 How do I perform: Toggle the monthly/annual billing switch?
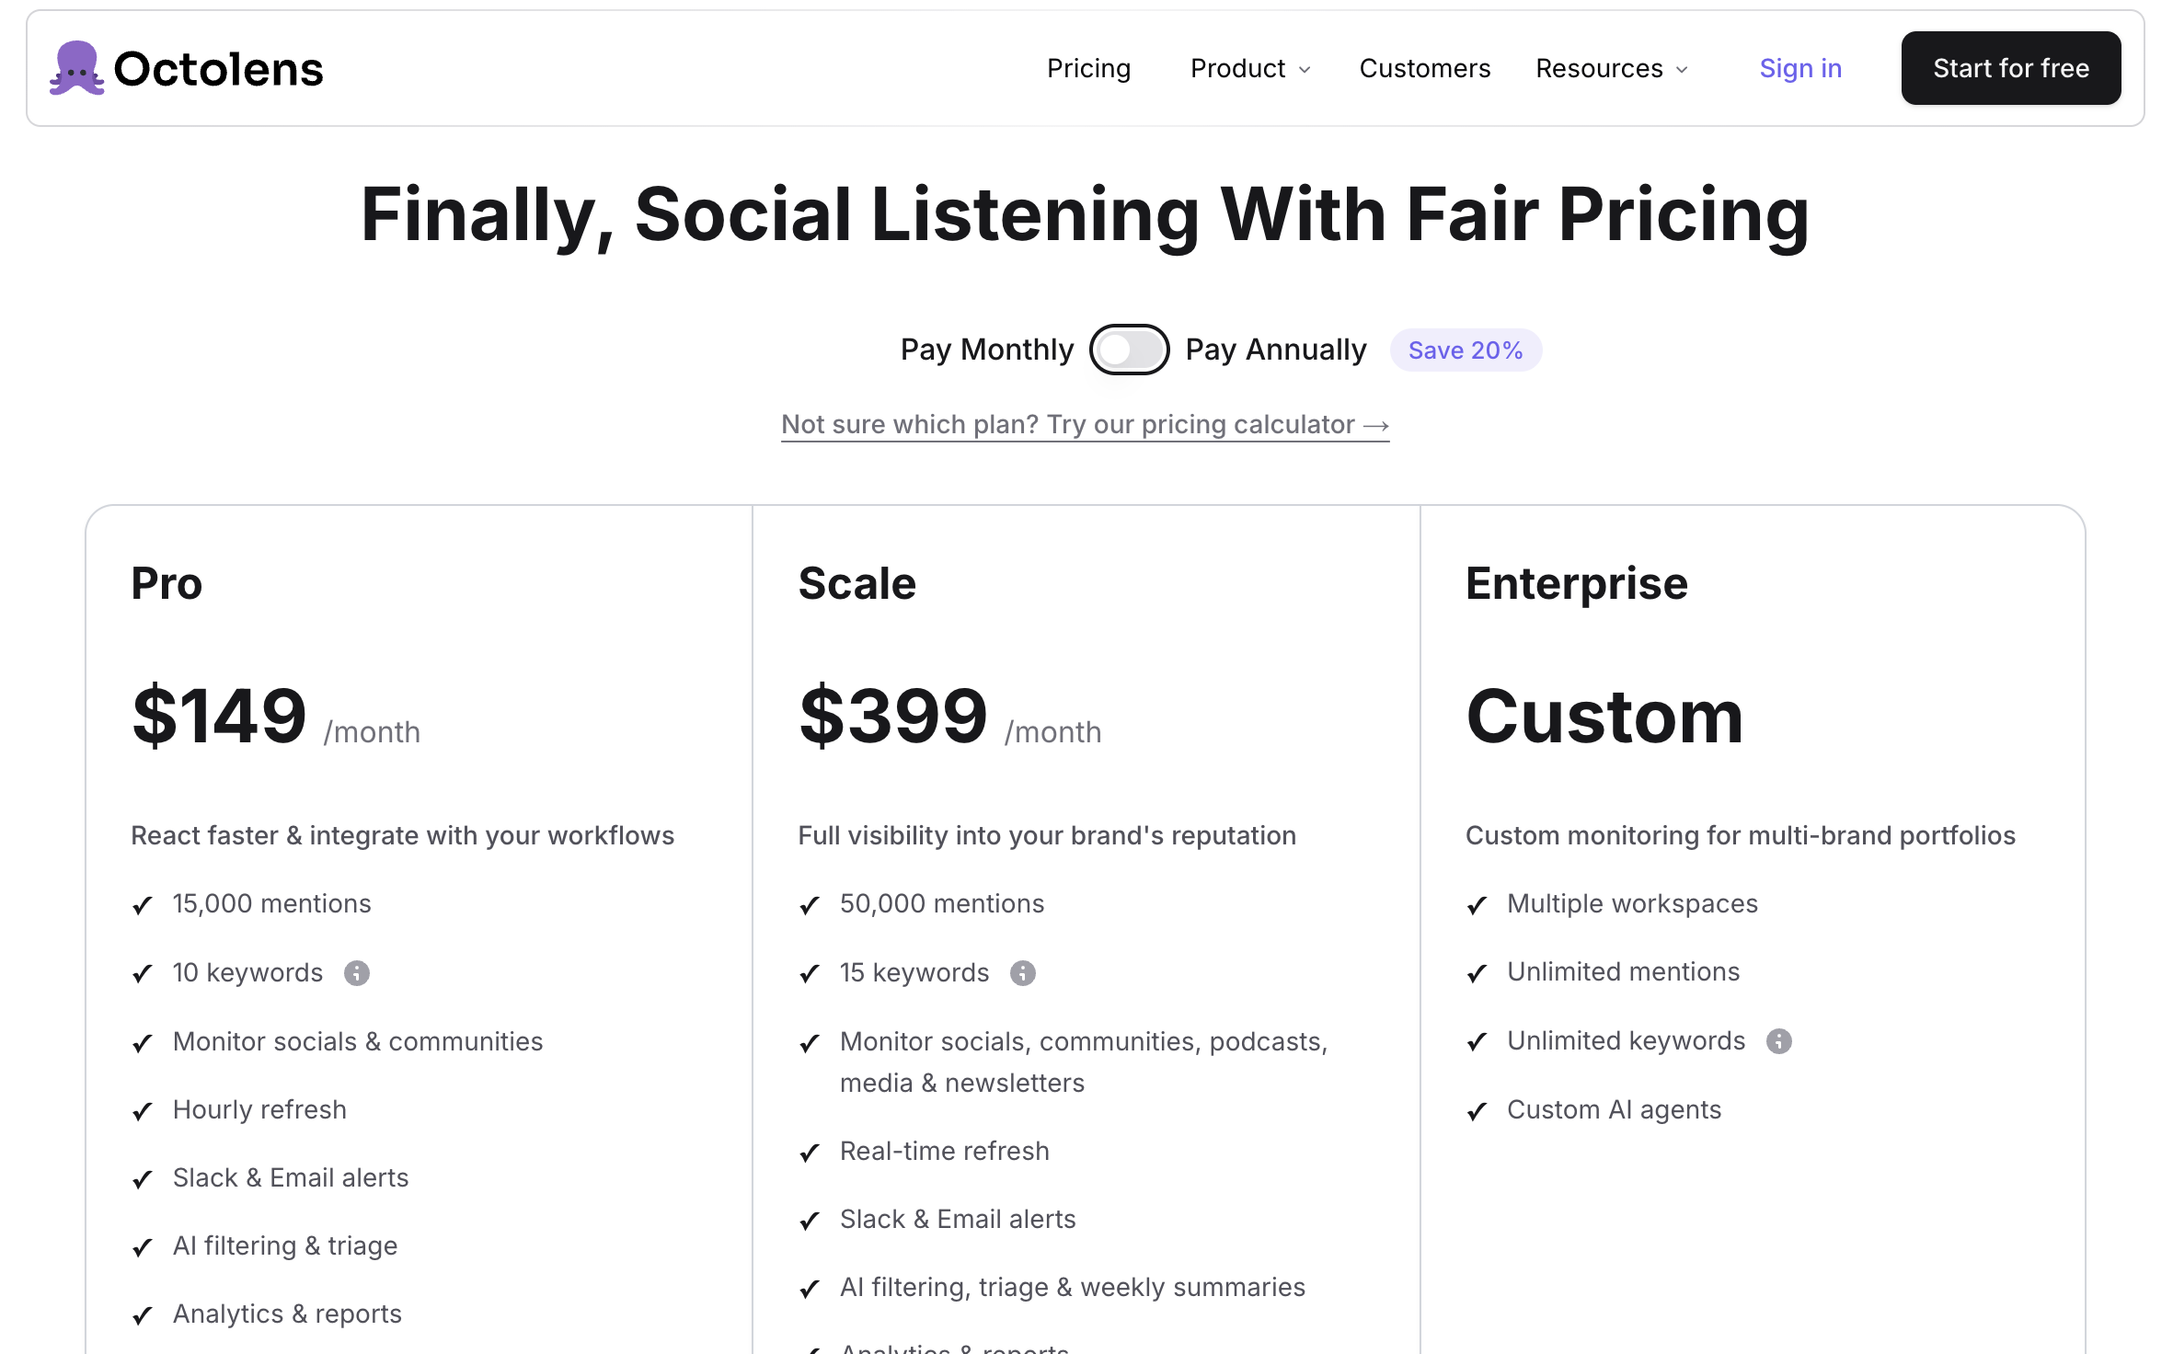pyautogui.click(x=1129, y=350)
